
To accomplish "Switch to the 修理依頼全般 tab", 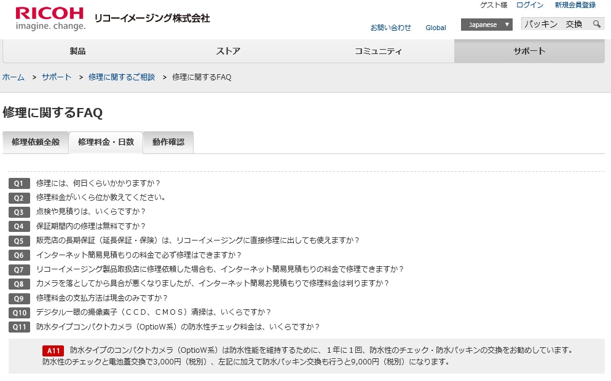I will point(36,142).
